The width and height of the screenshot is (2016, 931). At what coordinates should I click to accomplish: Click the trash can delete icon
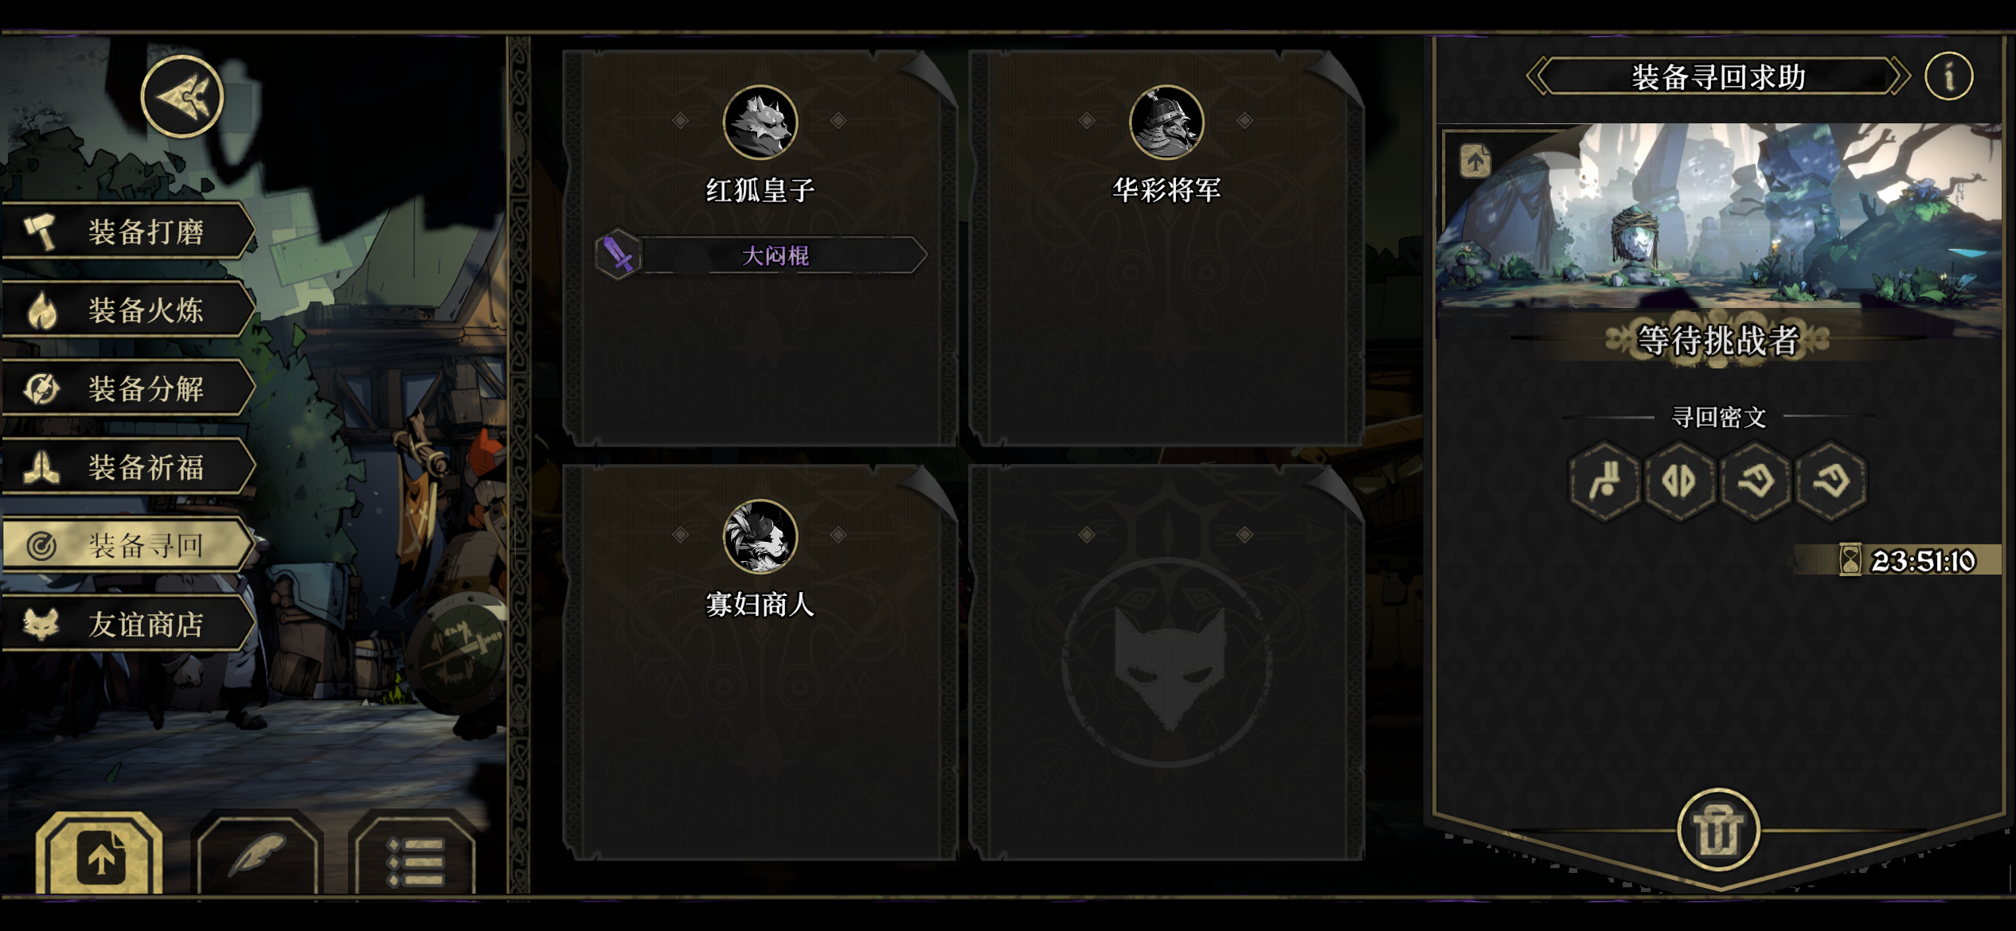tap(1718, 830)
